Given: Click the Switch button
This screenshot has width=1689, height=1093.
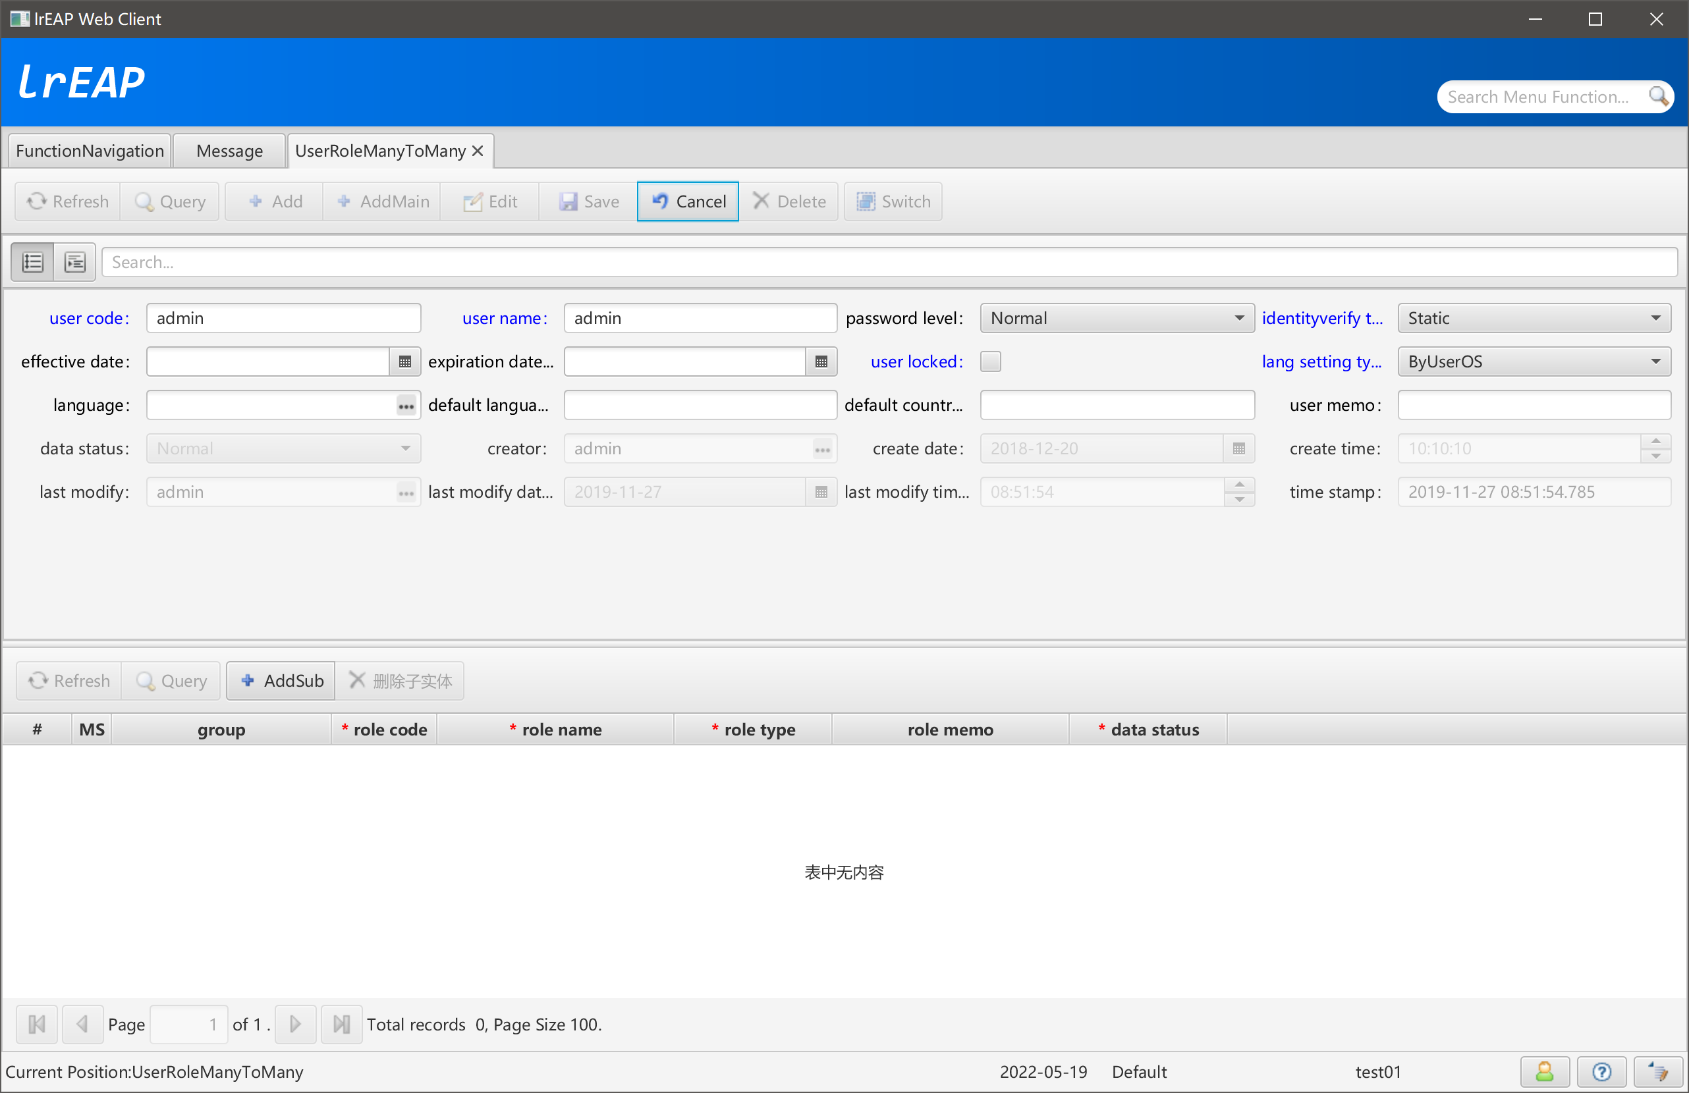Looking at the screenshot, I should (893, 201).
